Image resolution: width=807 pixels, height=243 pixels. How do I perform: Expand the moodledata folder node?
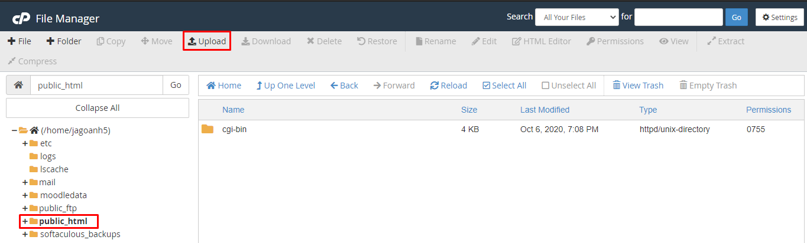[x=25, y=195]
